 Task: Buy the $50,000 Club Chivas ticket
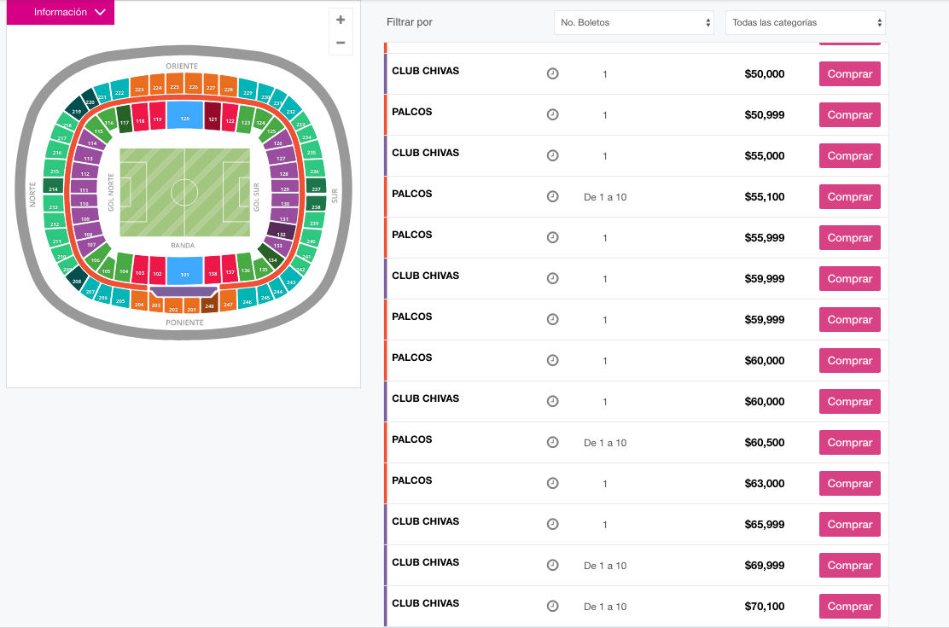pyautogui.click(x=850, y=74)
